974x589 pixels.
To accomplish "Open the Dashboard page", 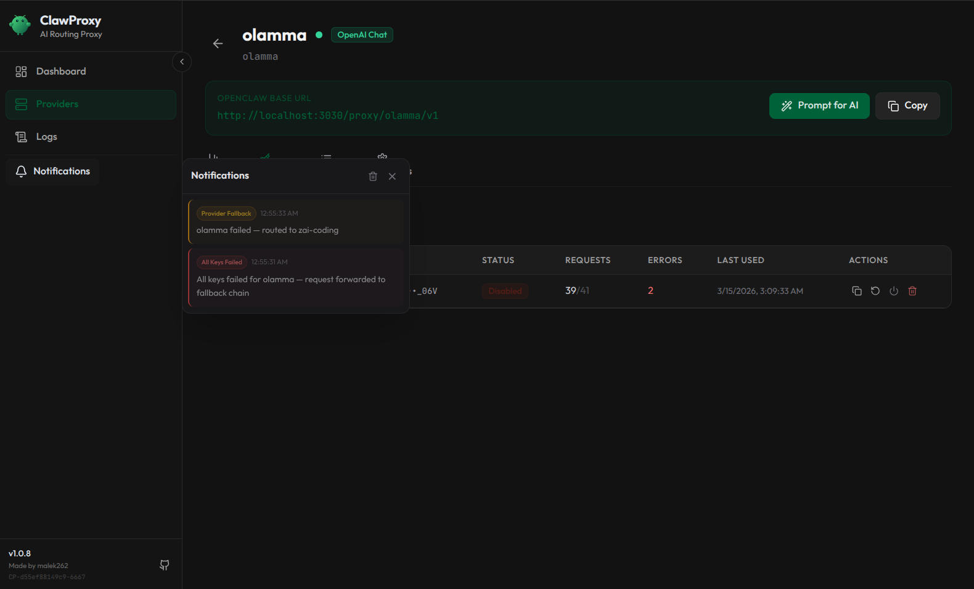I will pos(91,71).
